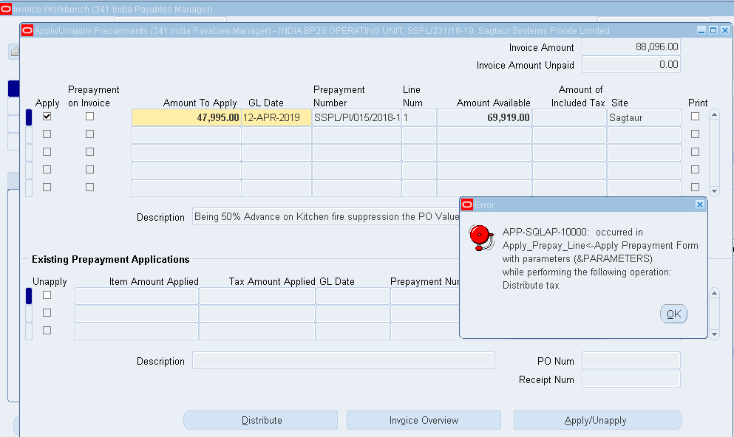734x437 pixels.
Task: Click the scroll-up arrow beside the prepayment rows
Action: pos(713,113)
